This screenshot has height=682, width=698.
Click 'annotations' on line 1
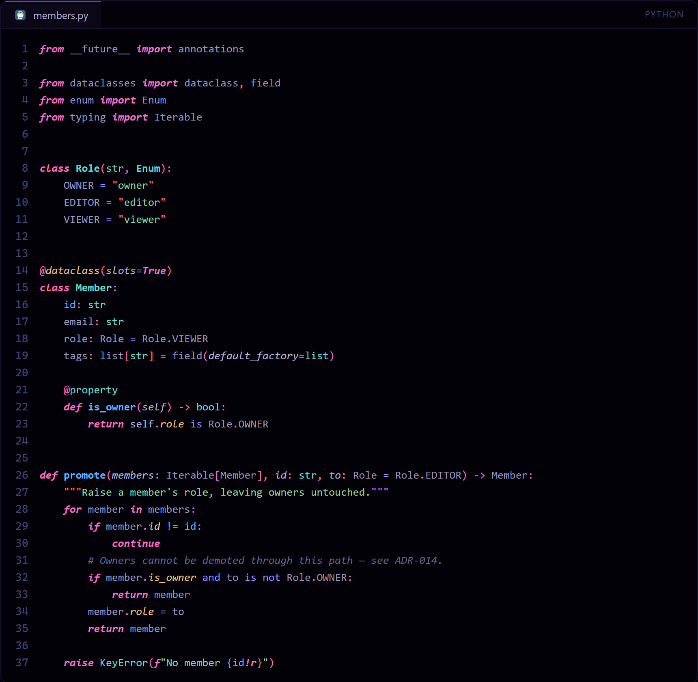[x=211, y=49]
